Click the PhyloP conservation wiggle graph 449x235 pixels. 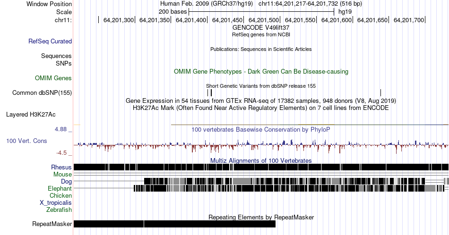pyautogui.click(x=261, y=145)
